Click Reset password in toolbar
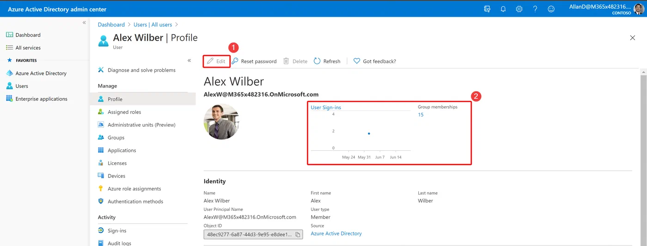 pyautogui.click(x=254, y=61)
